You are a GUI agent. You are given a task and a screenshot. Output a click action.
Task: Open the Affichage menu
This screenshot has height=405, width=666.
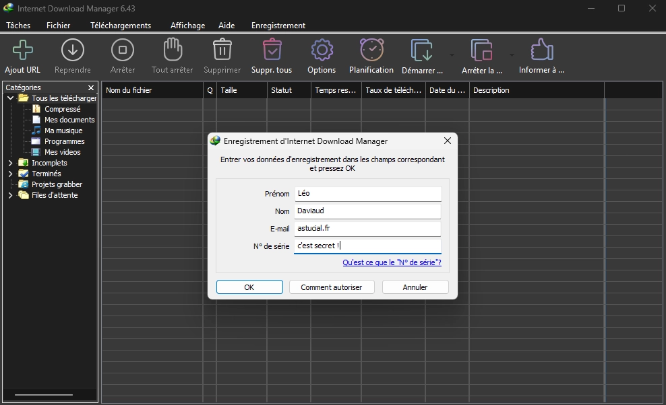188,26
